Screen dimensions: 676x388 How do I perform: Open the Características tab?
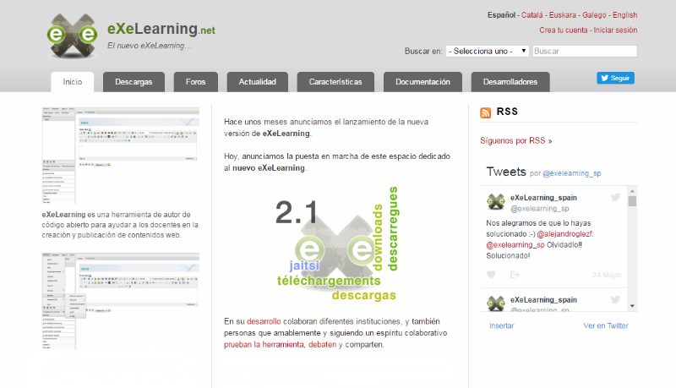pos(335,82)
